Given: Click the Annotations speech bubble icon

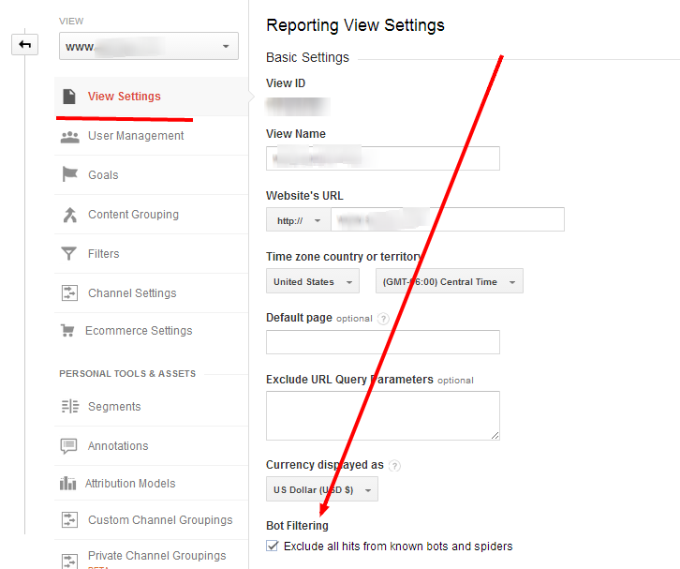Looking at the screenshot, I should click(x=69, y=446).
